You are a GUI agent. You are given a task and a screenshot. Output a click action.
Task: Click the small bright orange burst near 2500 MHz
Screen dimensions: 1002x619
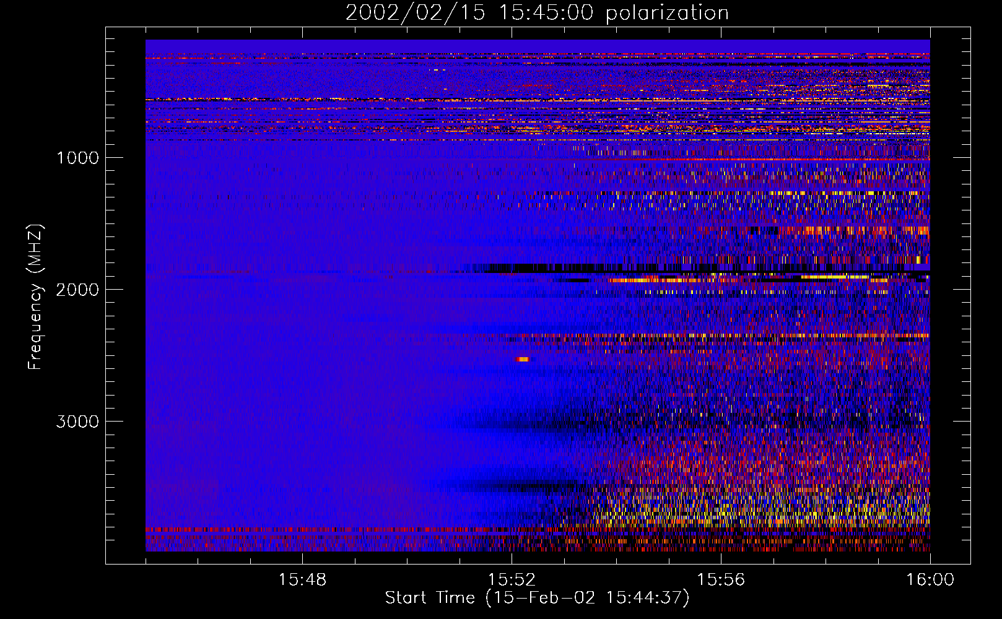click(x=523, y=359)
